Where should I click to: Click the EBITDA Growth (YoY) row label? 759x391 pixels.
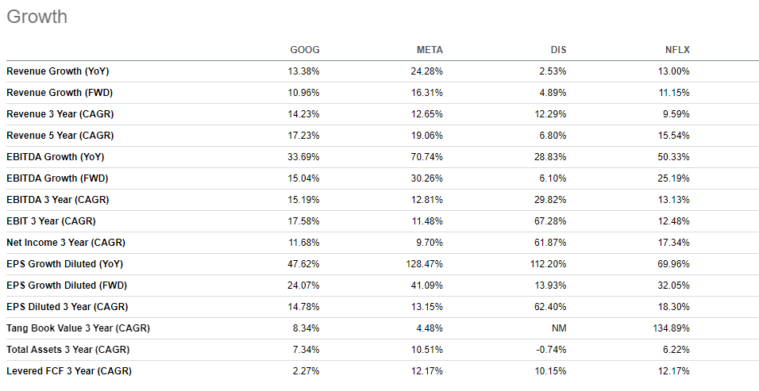(56, 157)
